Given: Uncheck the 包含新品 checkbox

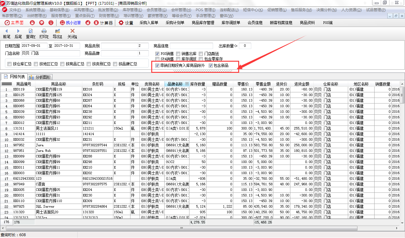Looking at the screenshot, I should click(211, 65).
